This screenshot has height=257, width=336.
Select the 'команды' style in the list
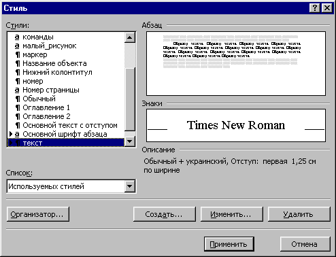[66, 37]
